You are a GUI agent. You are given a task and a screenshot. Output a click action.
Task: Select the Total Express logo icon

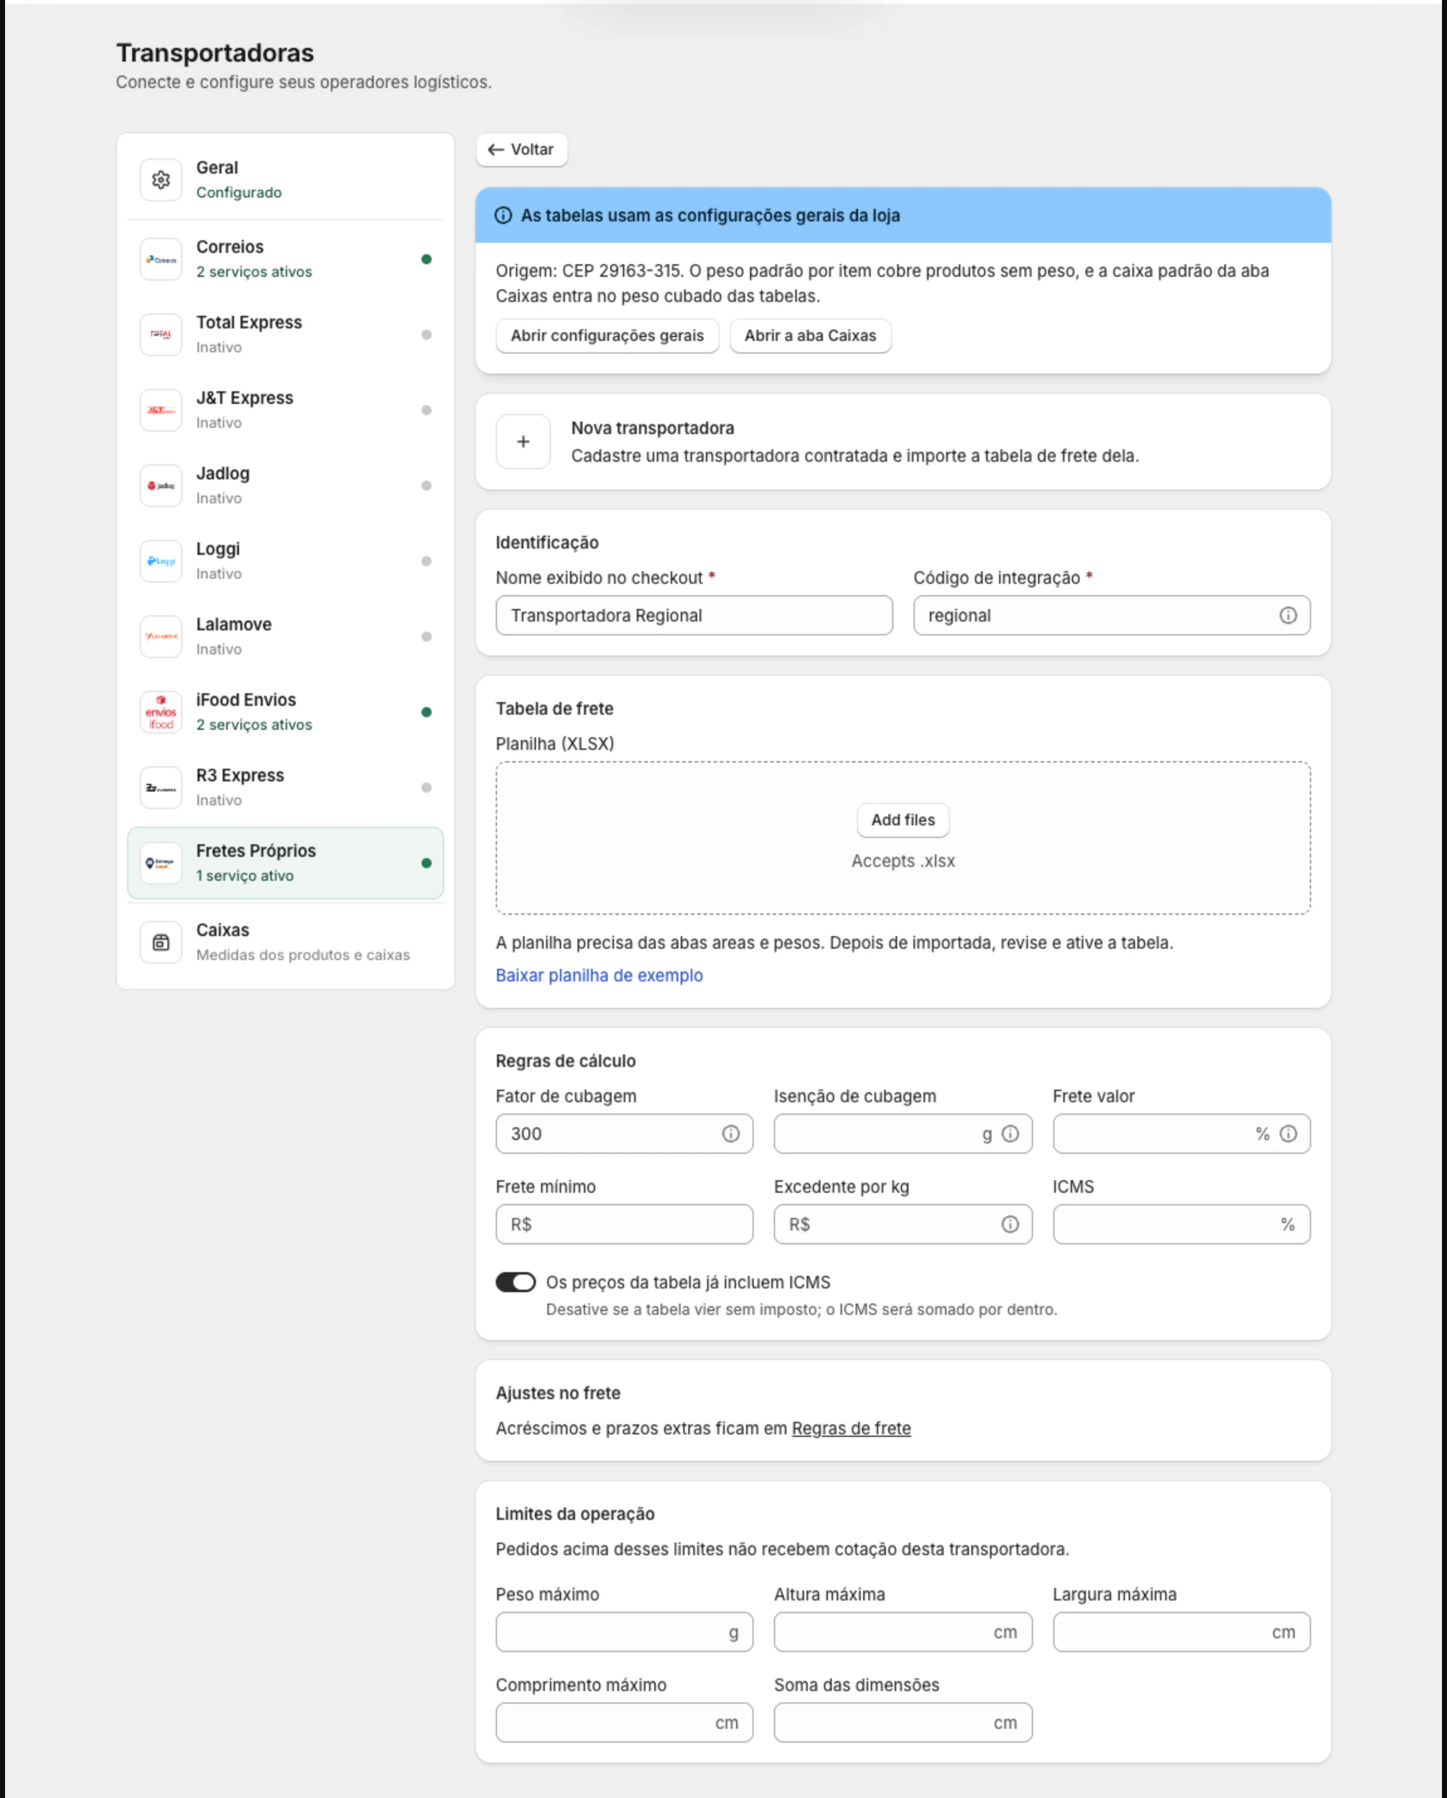pyautogui.click(x=161, y=335)
